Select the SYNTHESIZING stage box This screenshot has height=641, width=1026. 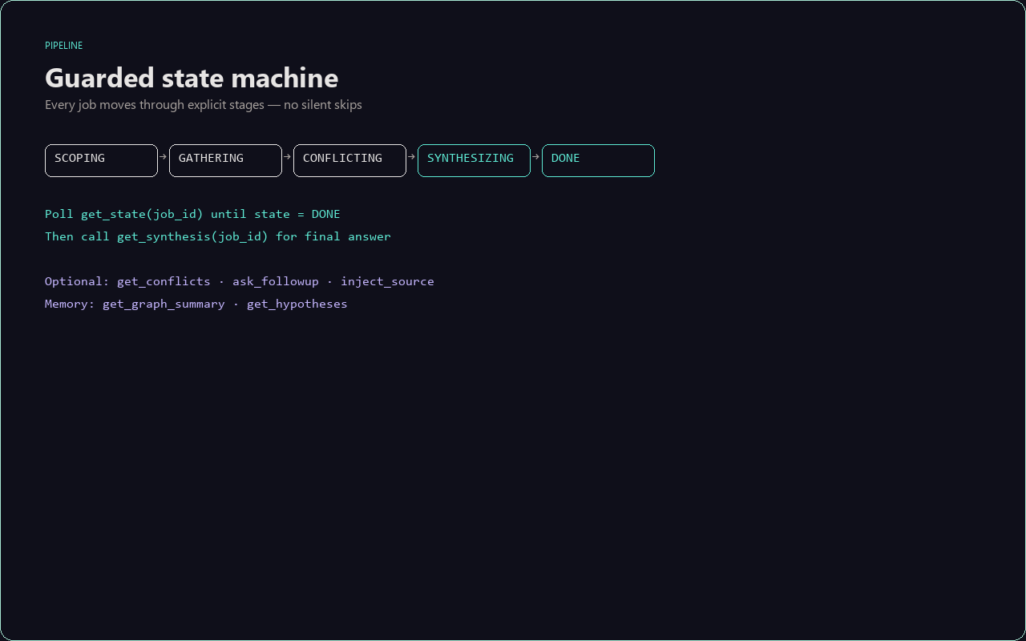[x=474, y=160]
